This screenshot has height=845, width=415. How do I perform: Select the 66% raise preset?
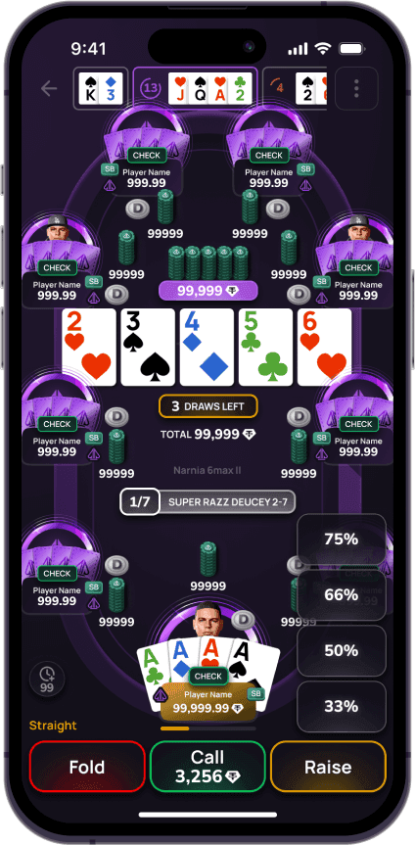[x=342, y=595]
